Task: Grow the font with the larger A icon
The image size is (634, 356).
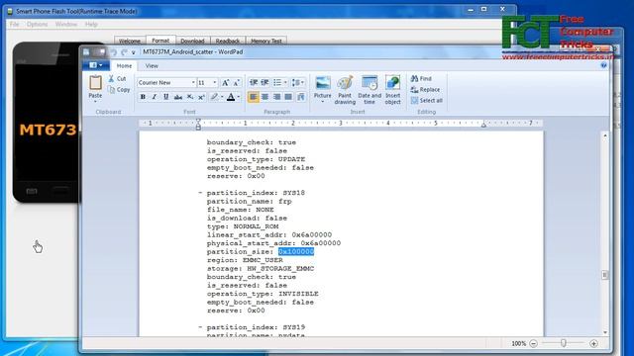Action: (226, 82)
